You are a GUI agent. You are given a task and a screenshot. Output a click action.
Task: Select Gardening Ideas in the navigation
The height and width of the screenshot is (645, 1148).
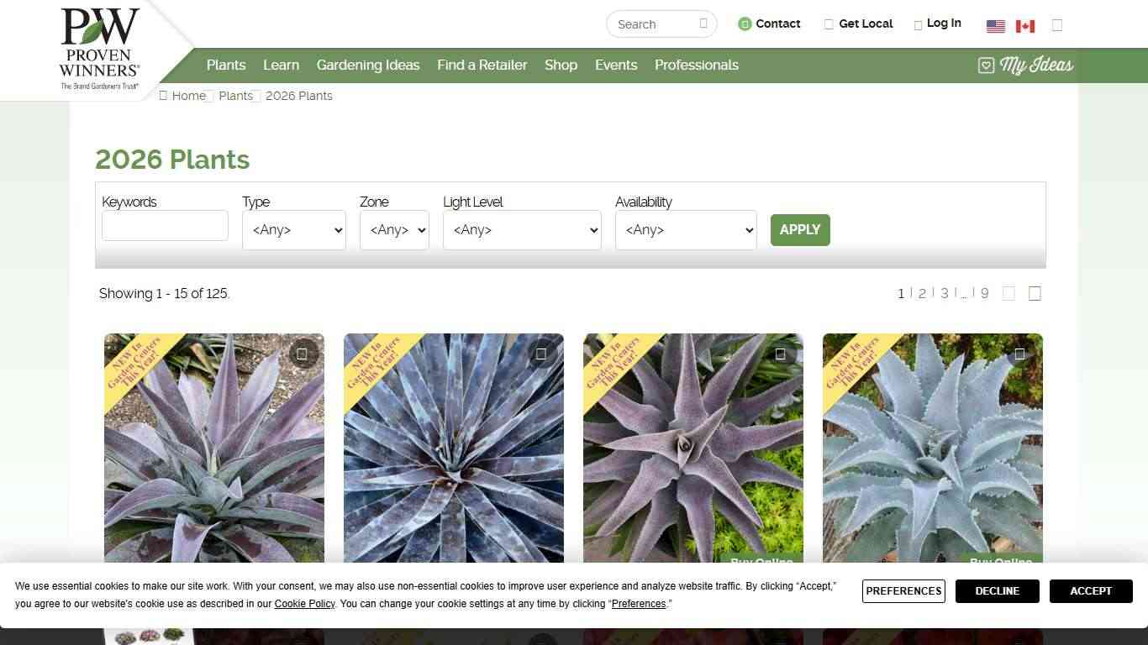pos(368,65)
